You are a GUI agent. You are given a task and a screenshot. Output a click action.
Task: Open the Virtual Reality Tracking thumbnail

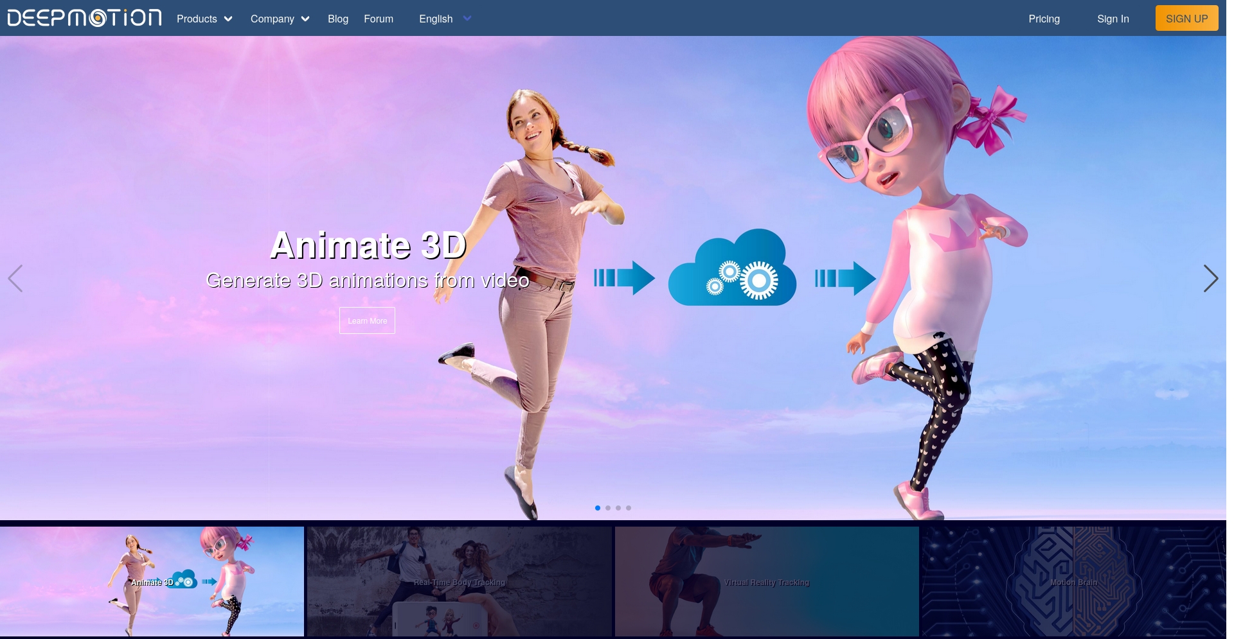coord(767,581)
